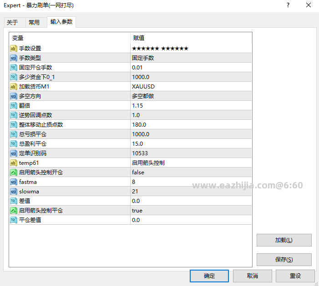The image size is (319, 286).
Task: Edit the 15.0 value of 总盈利平仓
Action: pyautogui.click(x=191, y=144)
